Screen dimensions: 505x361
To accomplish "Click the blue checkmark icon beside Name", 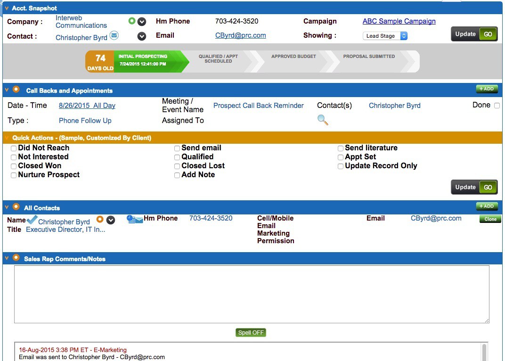I will click(32, 220).
